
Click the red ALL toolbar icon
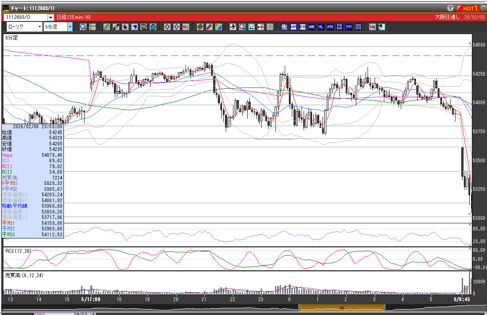(x=185, y=27)
